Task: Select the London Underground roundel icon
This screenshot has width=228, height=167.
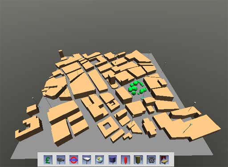Action: (74, 160)
